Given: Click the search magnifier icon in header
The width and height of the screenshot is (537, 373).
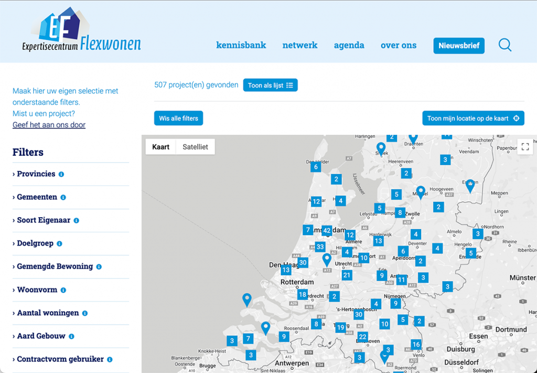Looking at the screenshot, I should tap(504, 45).
